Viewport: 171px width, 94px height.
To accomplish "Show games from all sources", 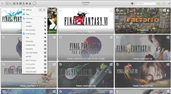I will [14, 4].
